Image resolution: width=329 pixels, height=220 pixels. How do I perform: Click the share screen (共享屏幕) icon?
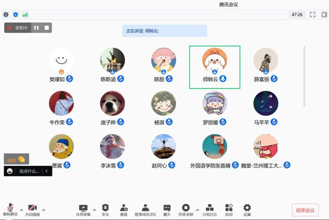(83, 208)
